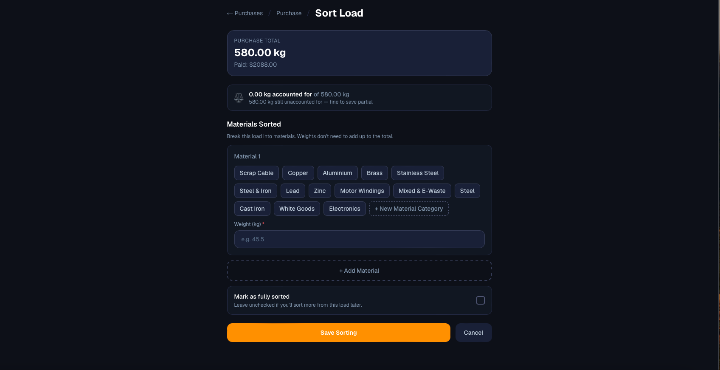Pick the Aluminium material chip
This screenshot has height=370, width=720.
[337, 173]
